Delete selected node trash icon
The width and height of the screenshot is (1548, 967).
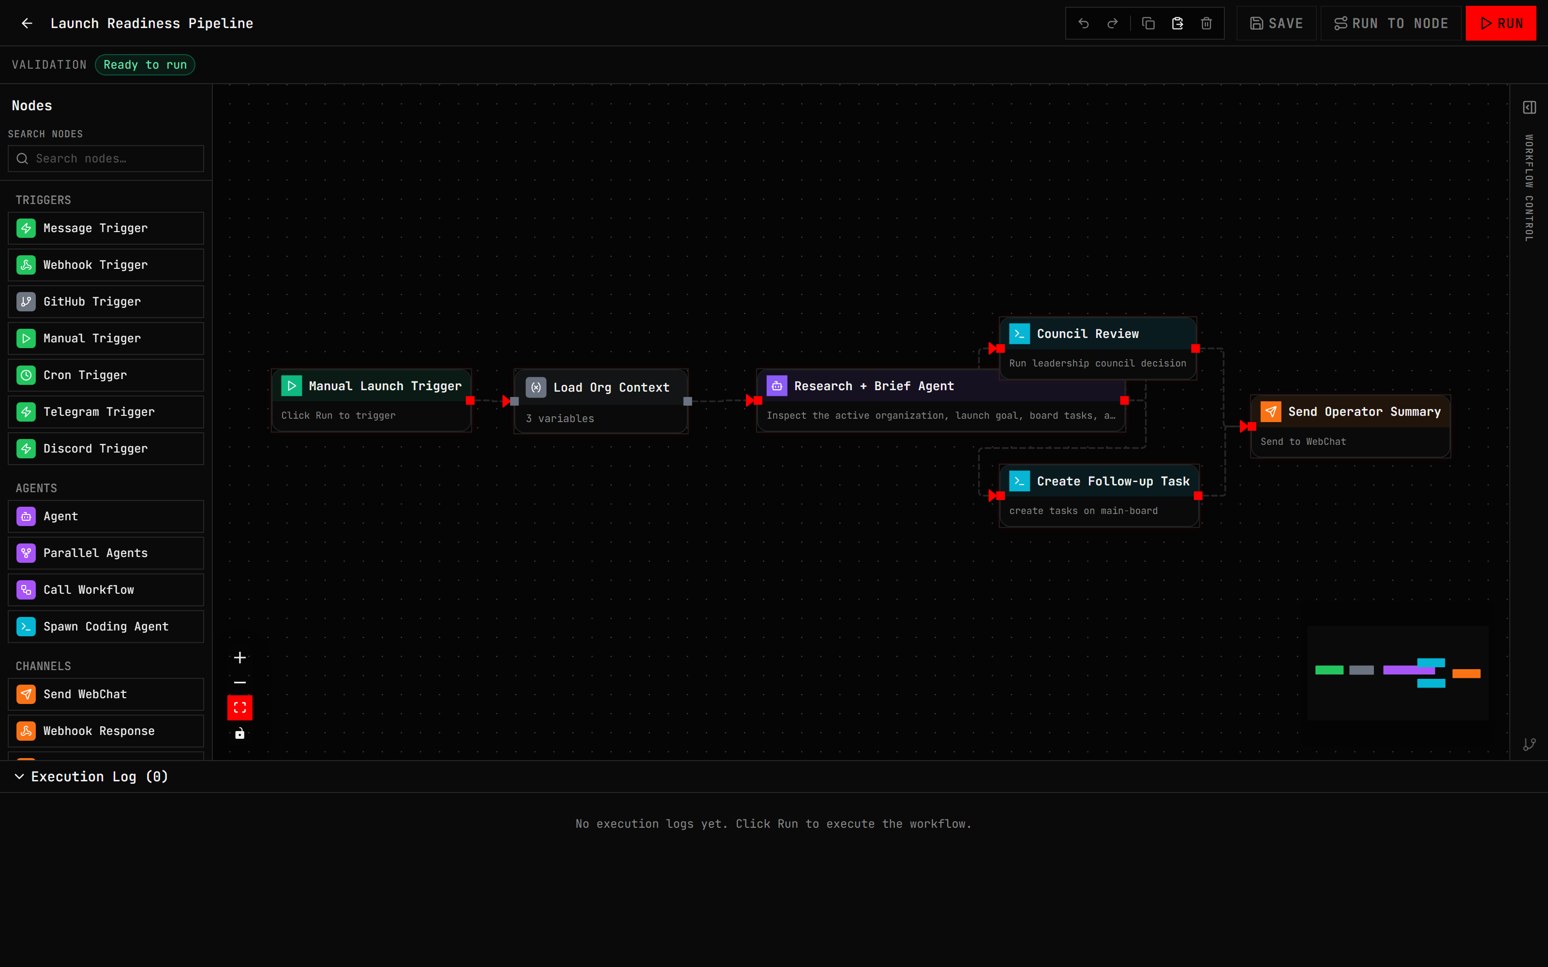1206,23
